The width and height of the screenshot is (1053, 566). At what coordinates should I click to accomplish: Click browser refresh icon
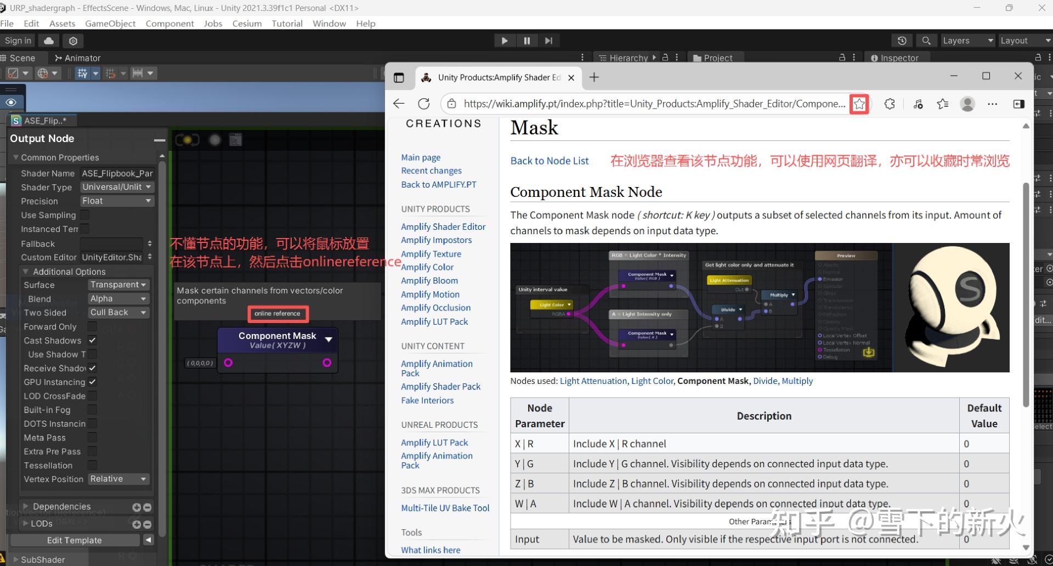pyautogui.click(x=423, y=104)
